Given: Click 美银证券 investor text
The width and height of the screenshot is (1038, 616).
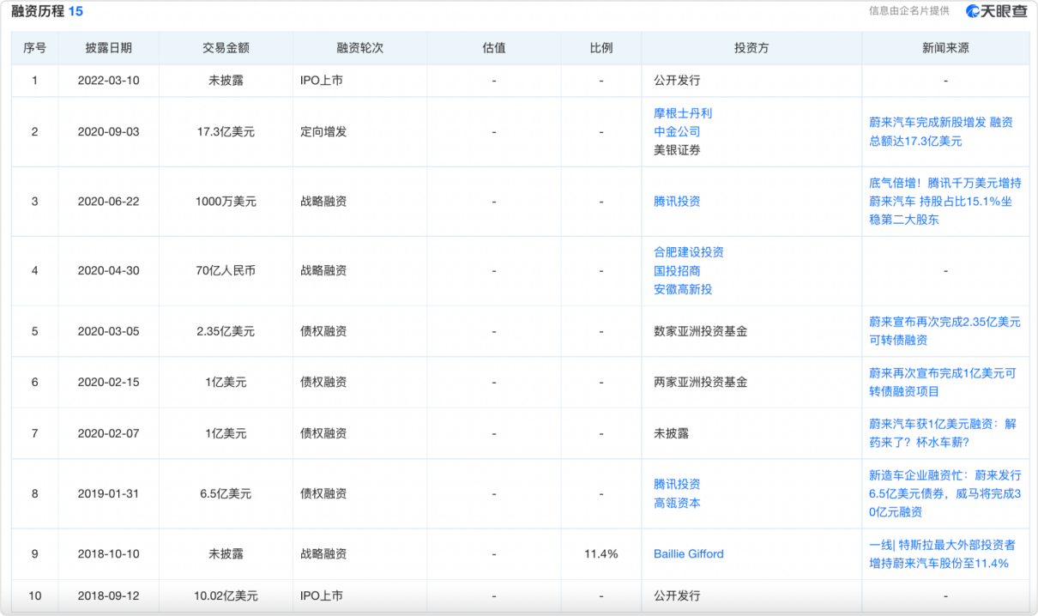Looking at the screenshot, I should coord(677,150).
